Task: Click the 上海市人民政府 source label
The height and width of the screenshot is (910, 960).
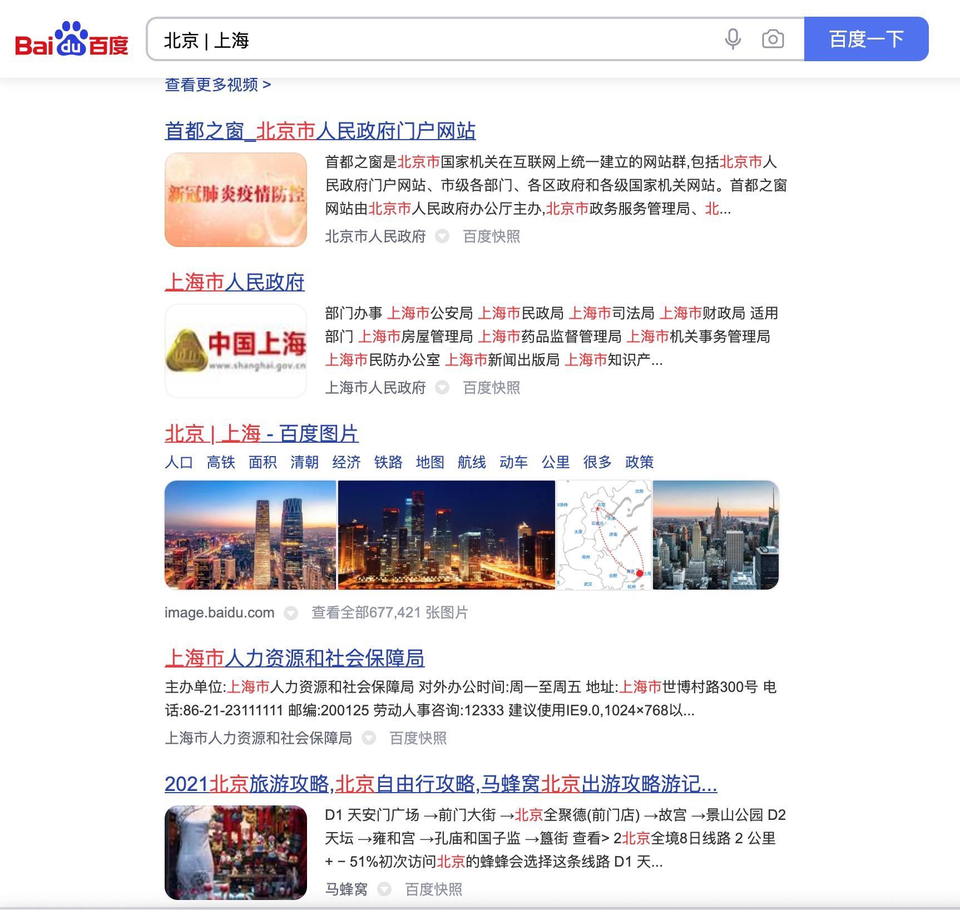Action: click(x=375, y=388)
